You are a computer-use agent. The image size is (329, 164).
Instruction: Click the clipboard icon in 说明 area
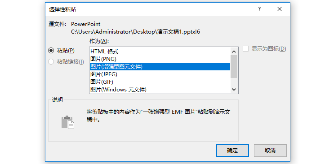(x=68, y=122)
